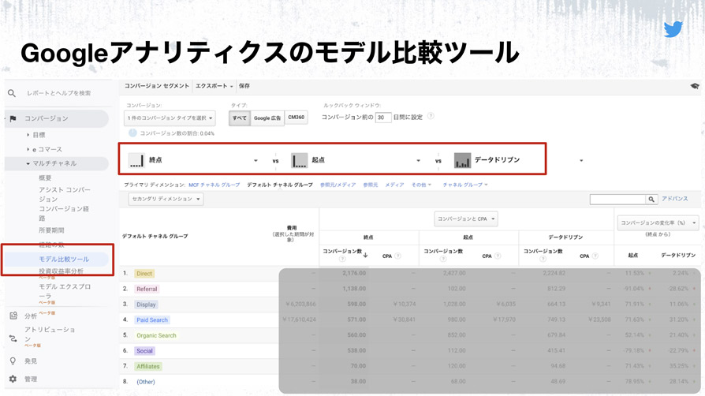Click the Social channel label

pos(145,351)
